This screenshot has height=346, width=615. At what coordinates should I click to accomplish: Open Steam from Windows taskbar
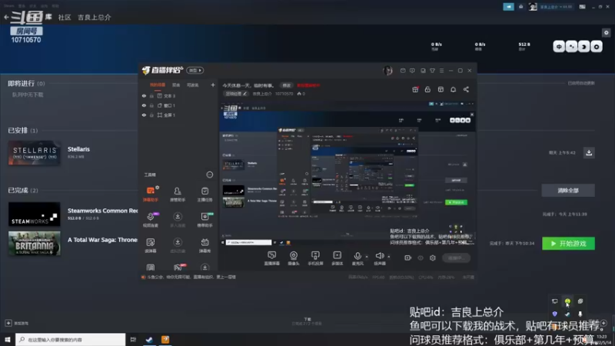point(149,339)
